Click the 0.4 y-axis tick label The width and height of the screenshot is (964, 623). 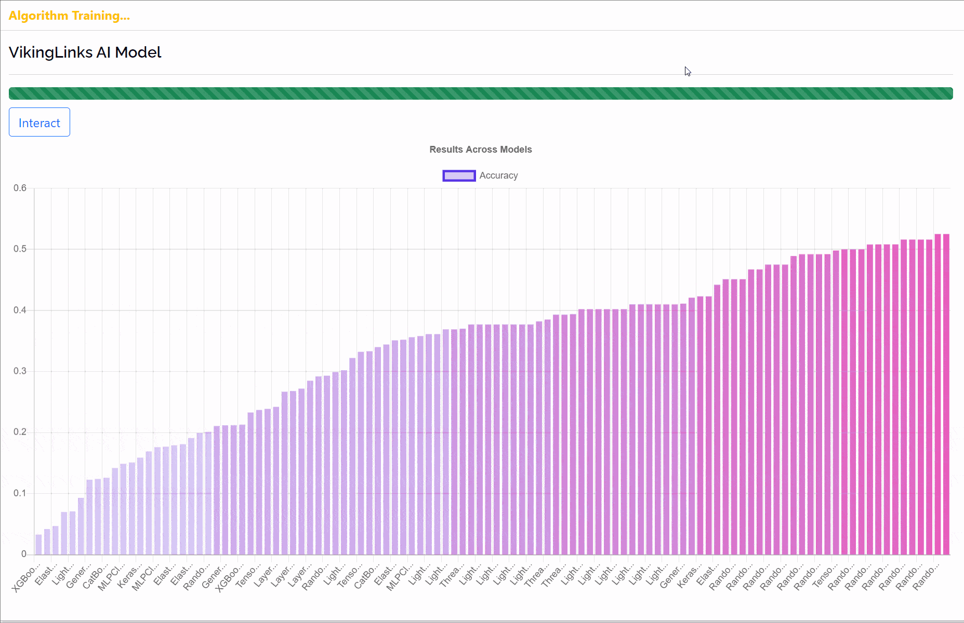20,310
